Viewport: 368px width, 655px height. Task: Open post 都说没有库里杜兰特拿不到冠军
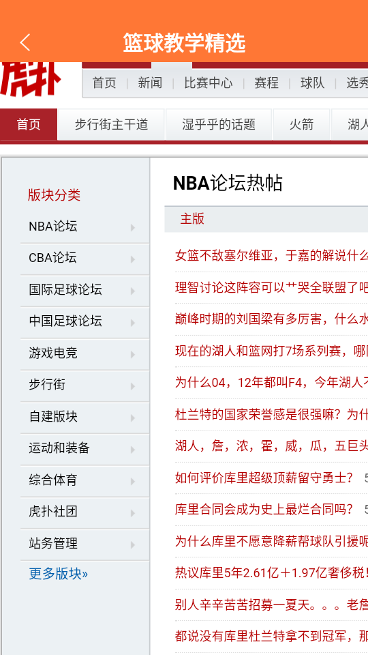tap(271, 636)
